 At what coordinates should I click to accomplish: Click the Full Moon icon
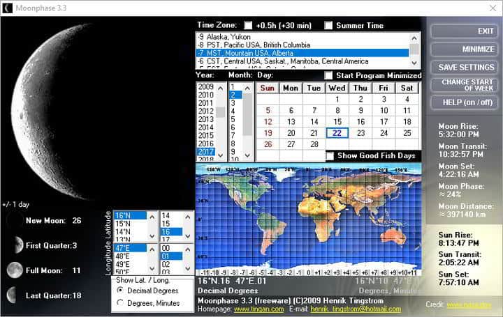(15, 270)
